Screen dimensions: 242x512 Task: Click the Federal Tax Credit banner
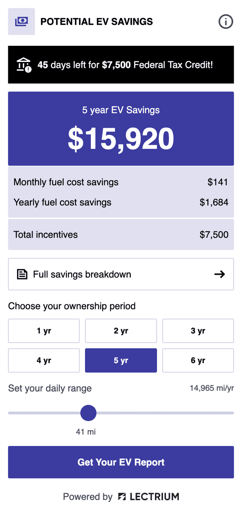point(121,65)
